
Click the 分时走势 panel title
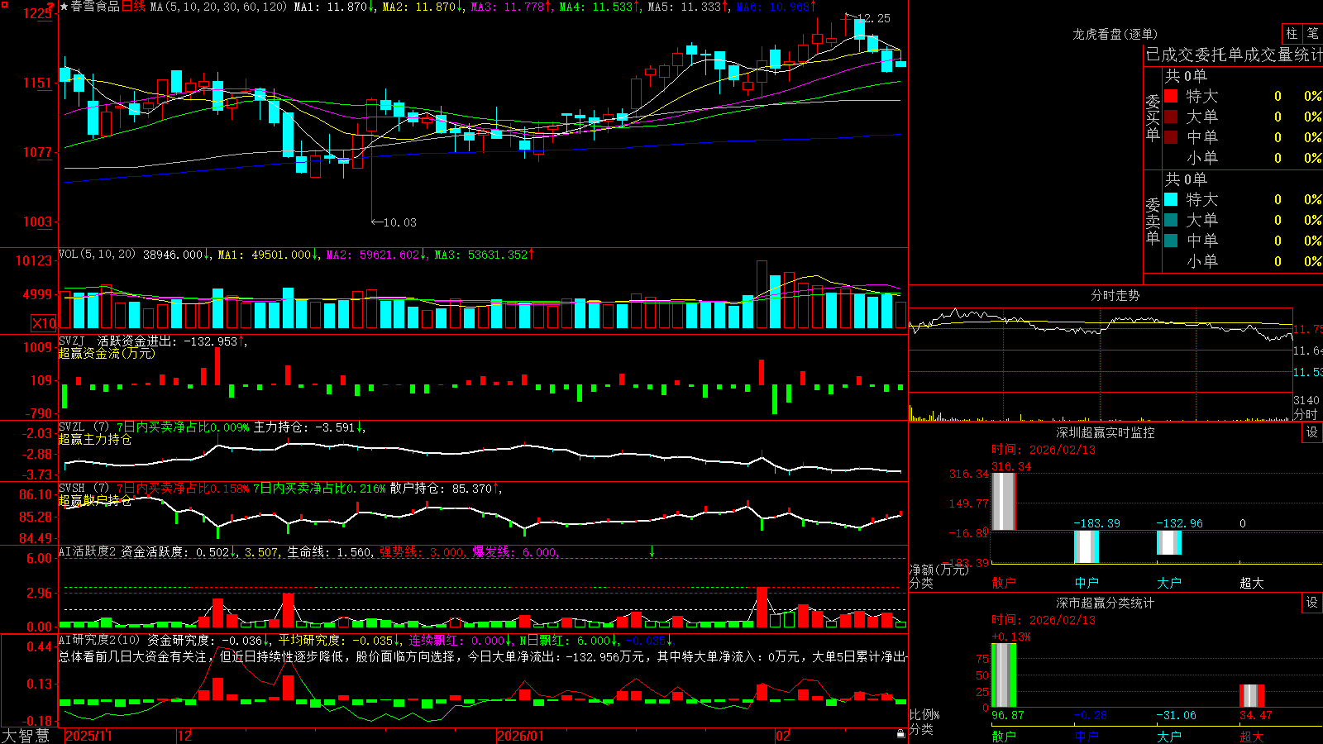(x=1115, y=295)
